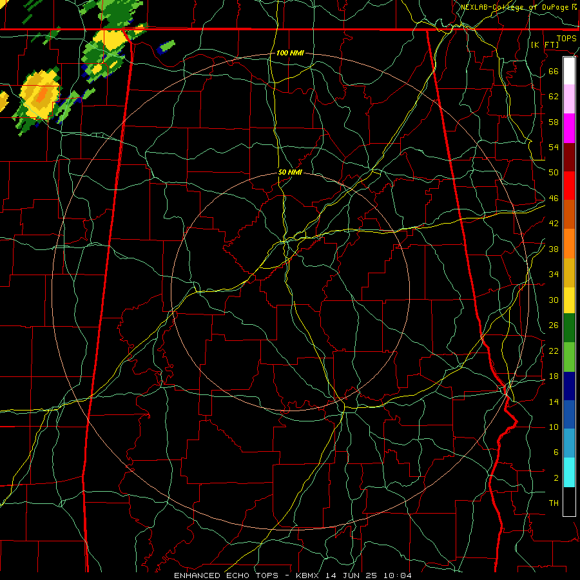Click the '[K FT]' units label
580x580 pixels.
point(545,44)
